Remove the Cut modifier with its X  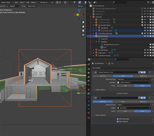150,98
